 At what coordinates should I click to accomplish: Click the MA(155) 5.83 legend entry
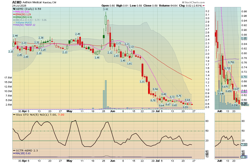click(22, 153)
